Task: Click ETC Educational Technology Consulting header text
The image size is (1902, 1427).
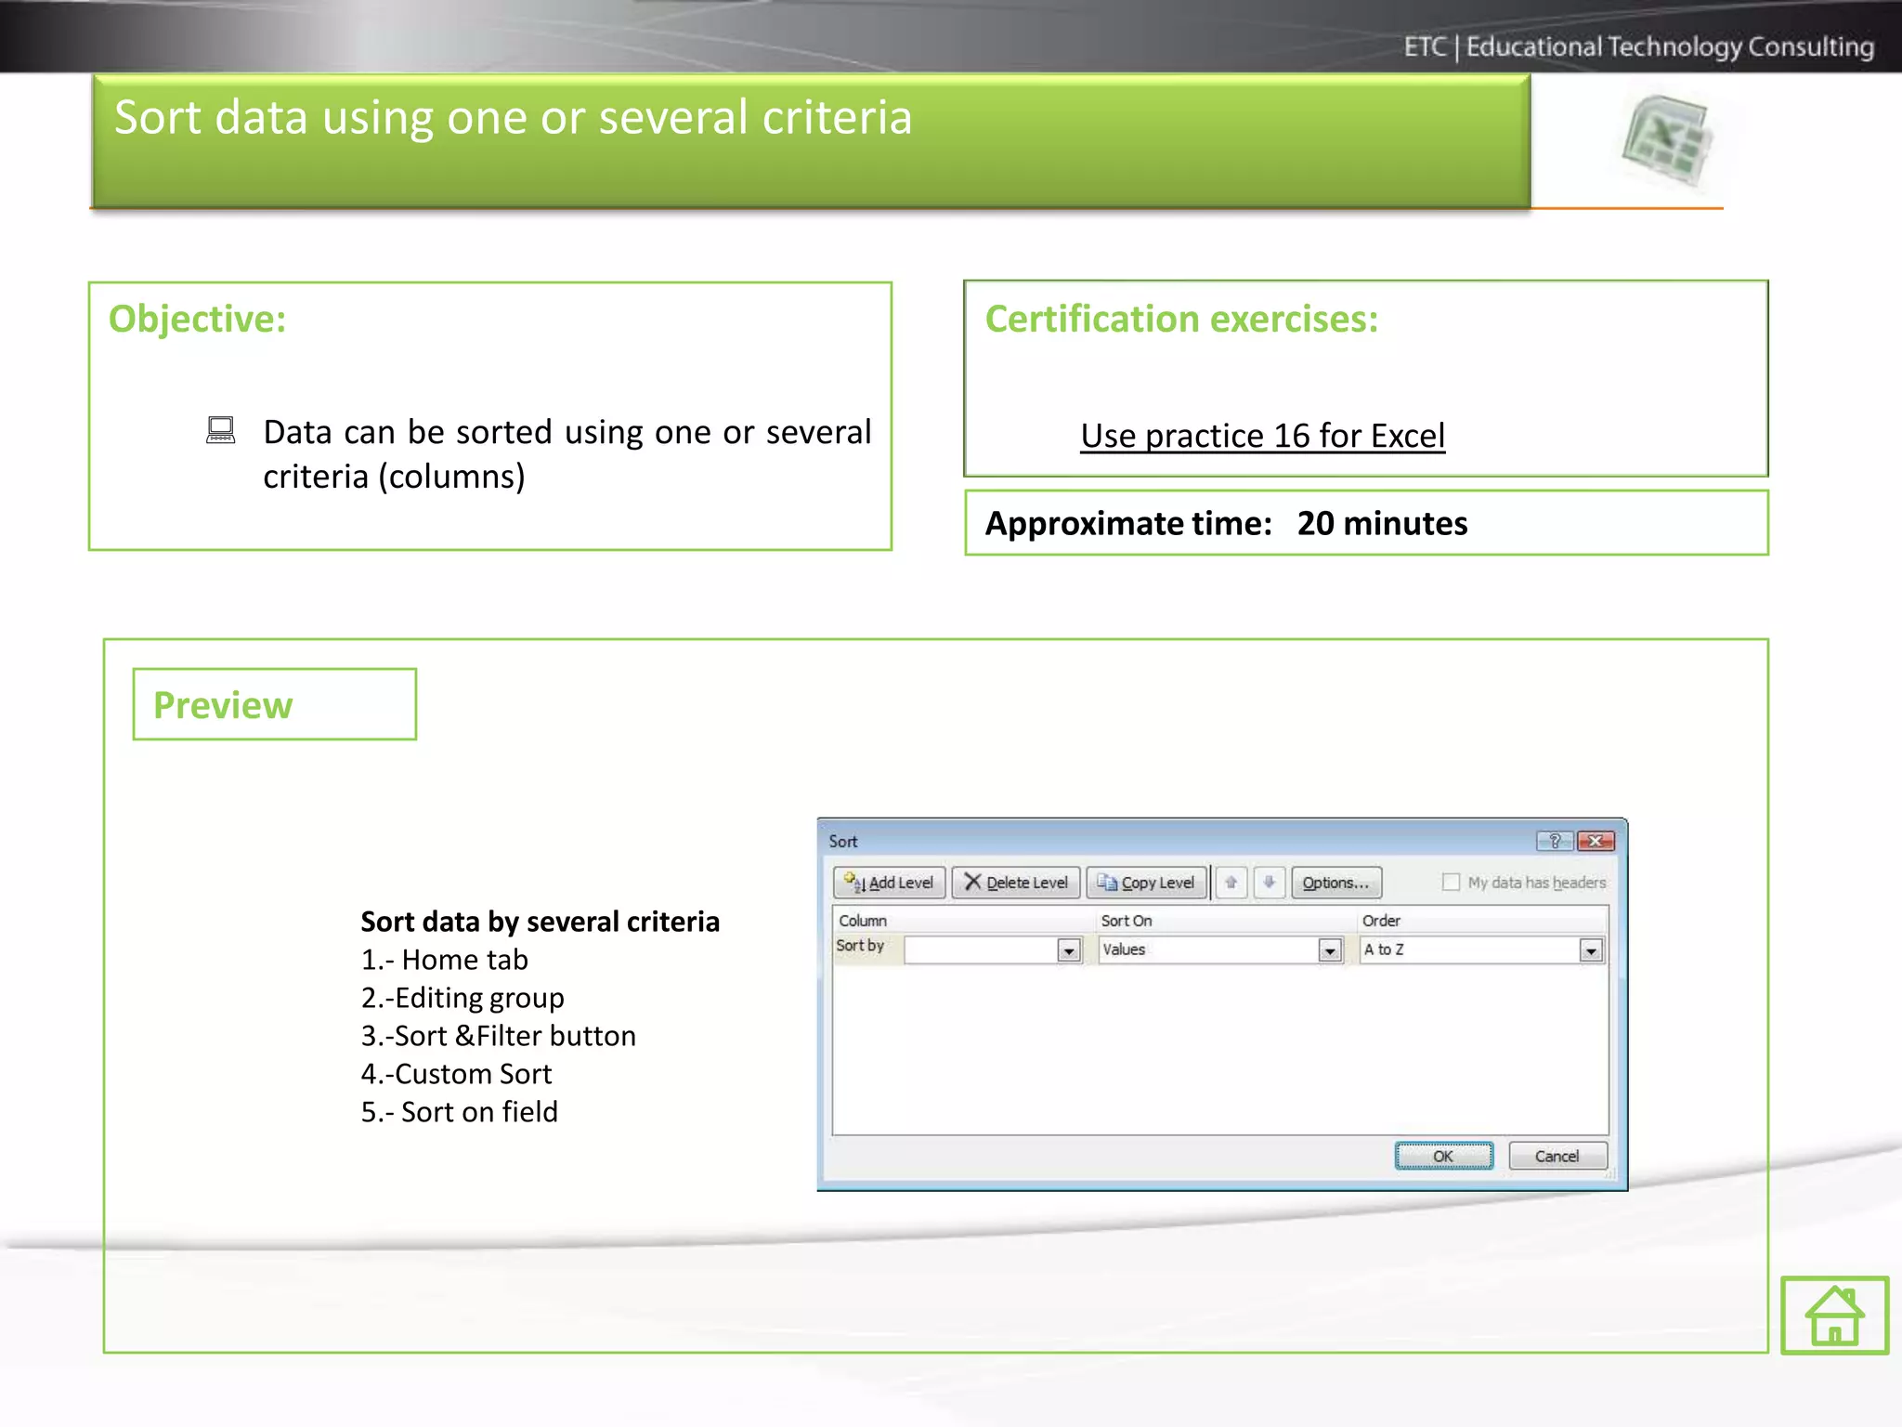Action: [x=1639, y=46]
